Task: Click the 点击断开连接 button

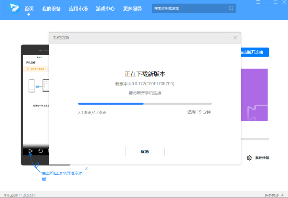Action: 255,52
